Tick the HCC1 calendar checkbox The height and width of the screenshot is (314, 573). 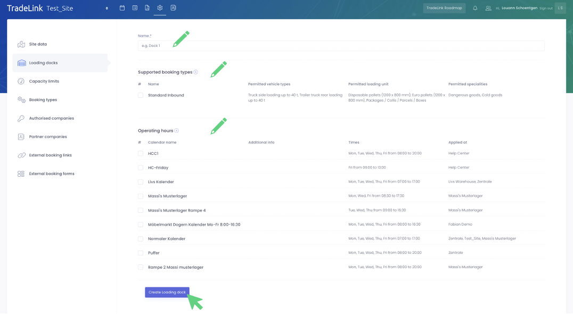pyautogui.click(x=141, y=154)
